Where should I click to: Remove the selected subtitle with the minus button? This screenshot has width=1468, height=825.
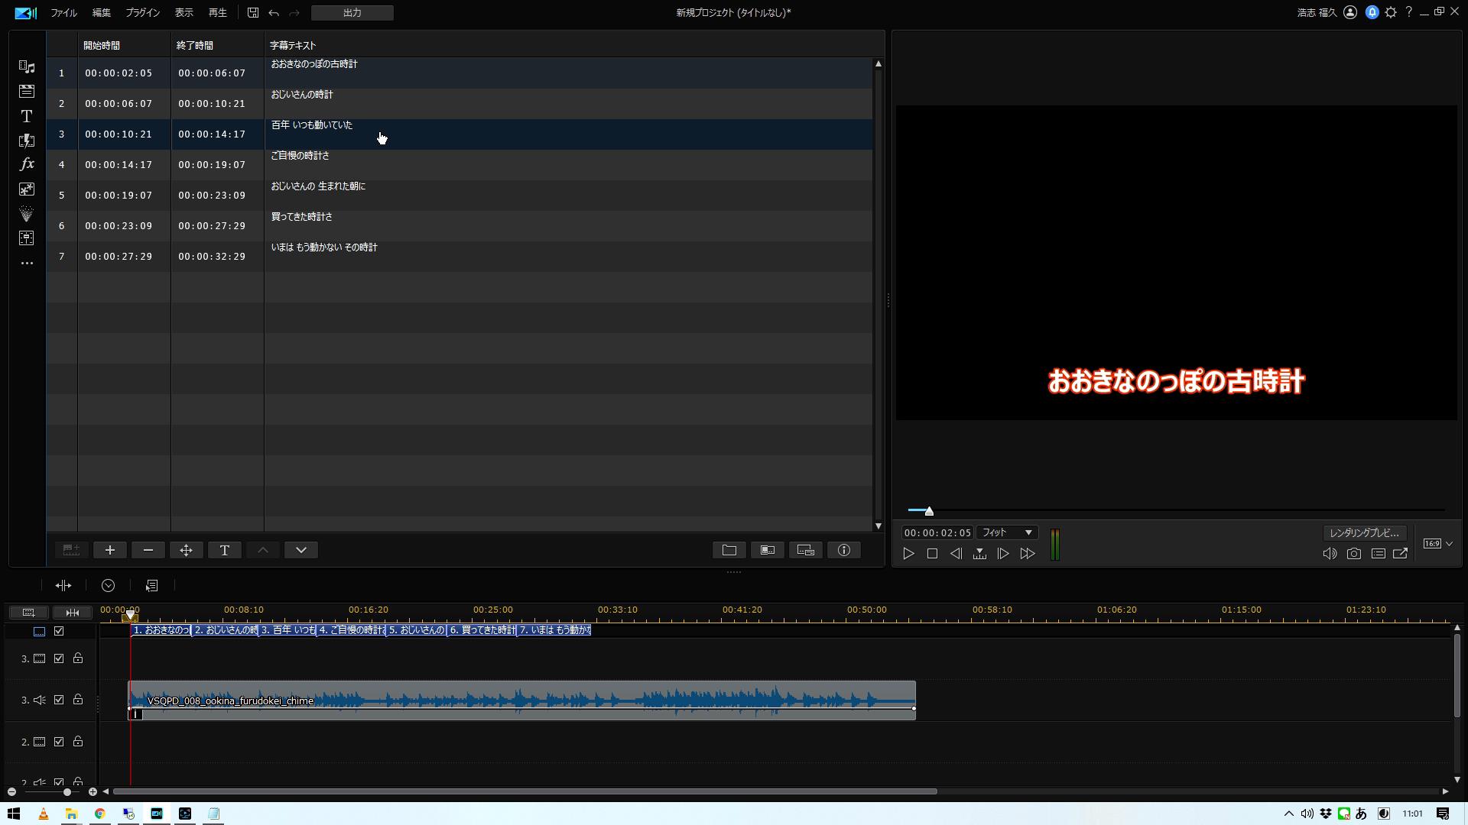point(148,550)
